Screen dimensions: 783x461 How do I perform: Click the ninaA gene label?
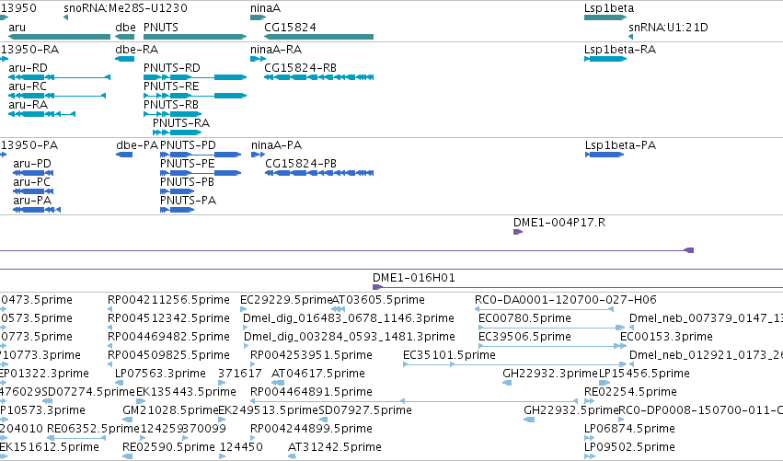(265, 8)
